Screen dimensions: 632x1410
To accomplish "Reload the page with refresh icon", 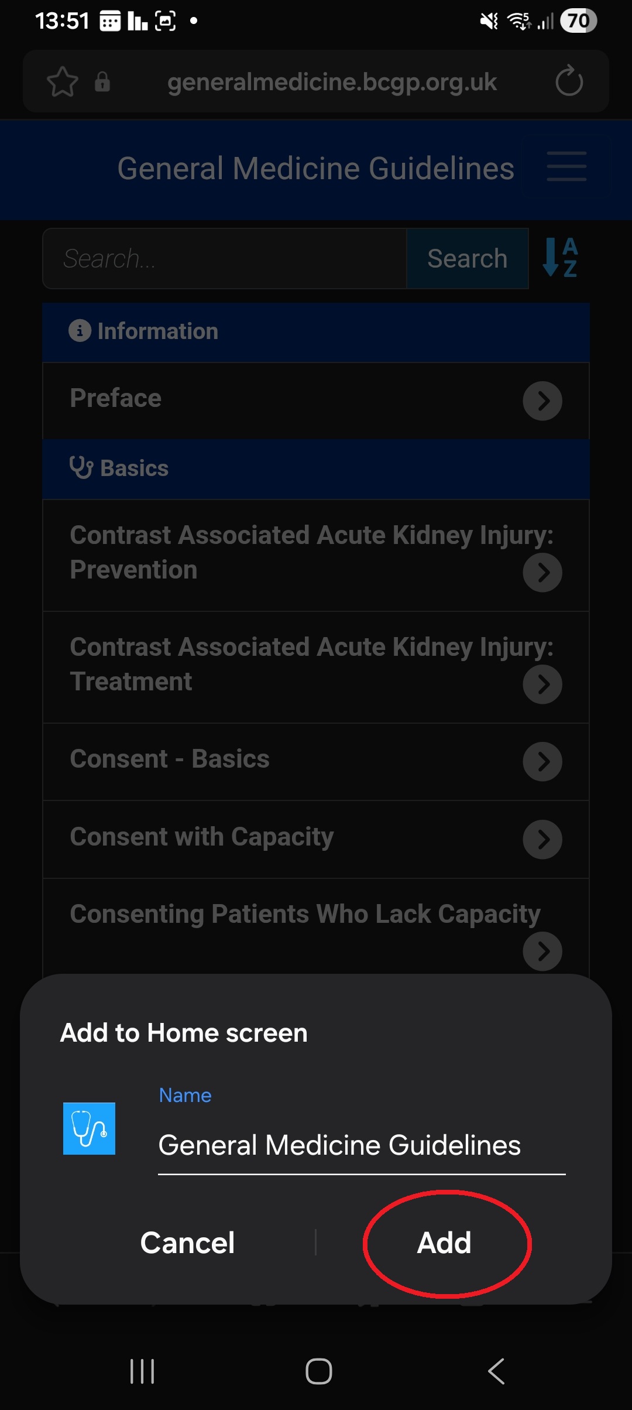I will (x=569, y=81).
